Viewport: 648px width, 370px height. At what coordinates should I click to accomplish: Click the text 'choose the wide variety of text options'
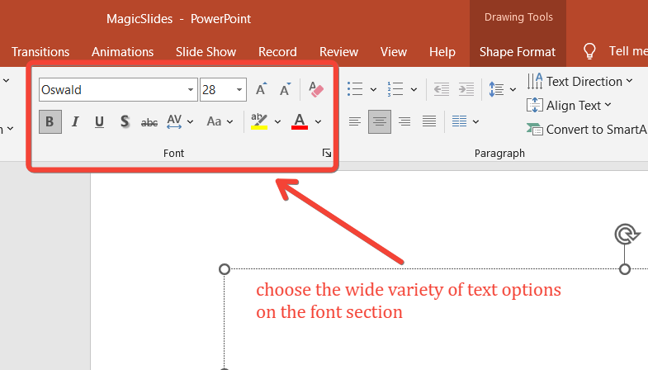click(409, 289)
